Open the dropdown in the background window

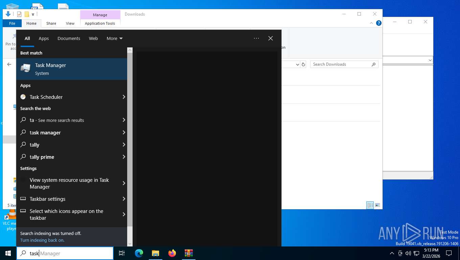coord(430,60)
